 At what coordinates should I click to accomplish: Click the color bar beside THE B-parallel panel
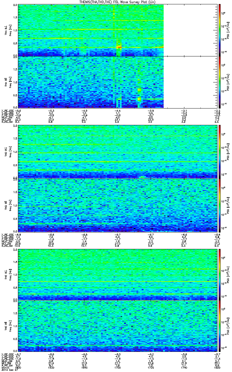220,326
